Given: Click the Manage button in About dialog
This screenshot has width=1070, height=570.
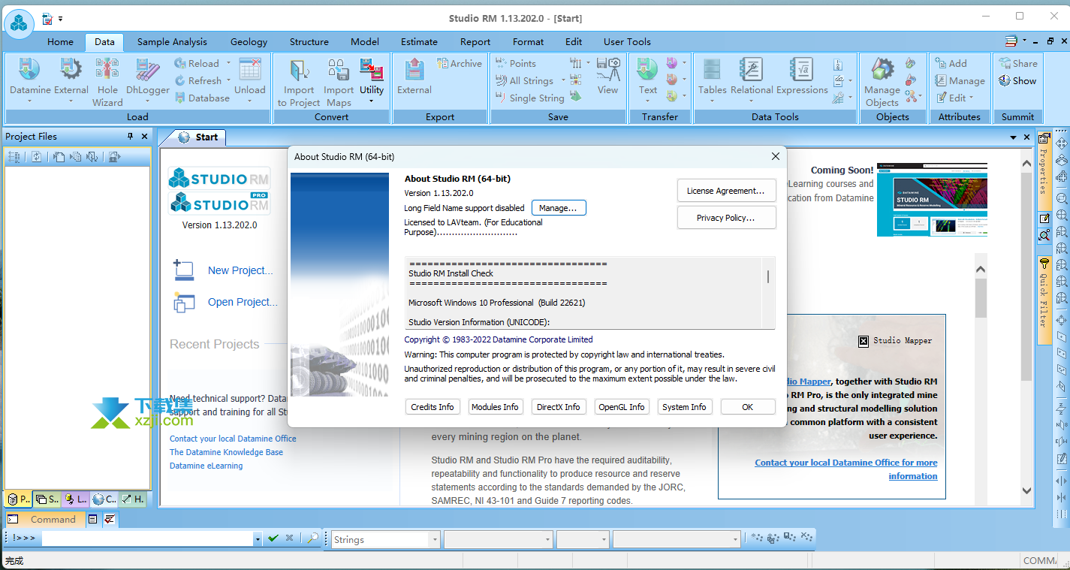Looking at the screenshot, I should [558, 208].
